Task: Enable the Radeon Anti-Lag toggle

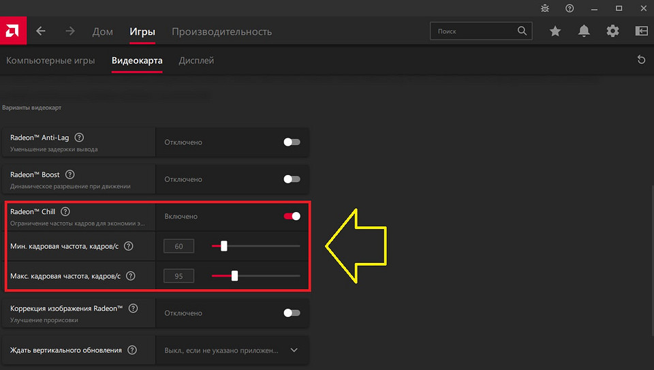Action: click(292, 142)
